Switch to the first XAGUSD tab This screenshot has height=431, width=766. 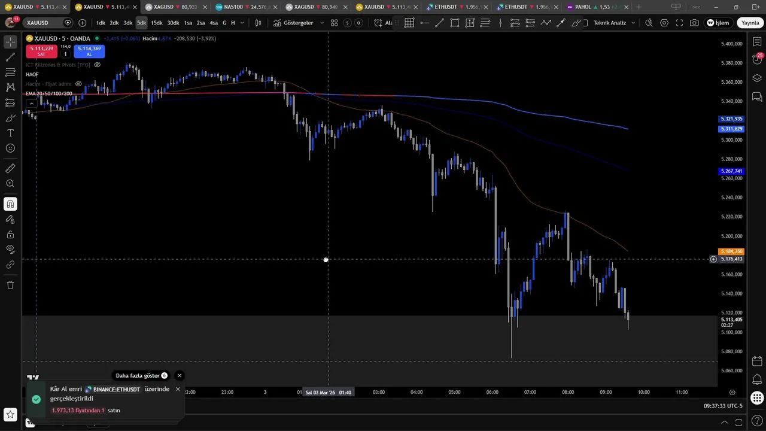(x=175, y=7)
